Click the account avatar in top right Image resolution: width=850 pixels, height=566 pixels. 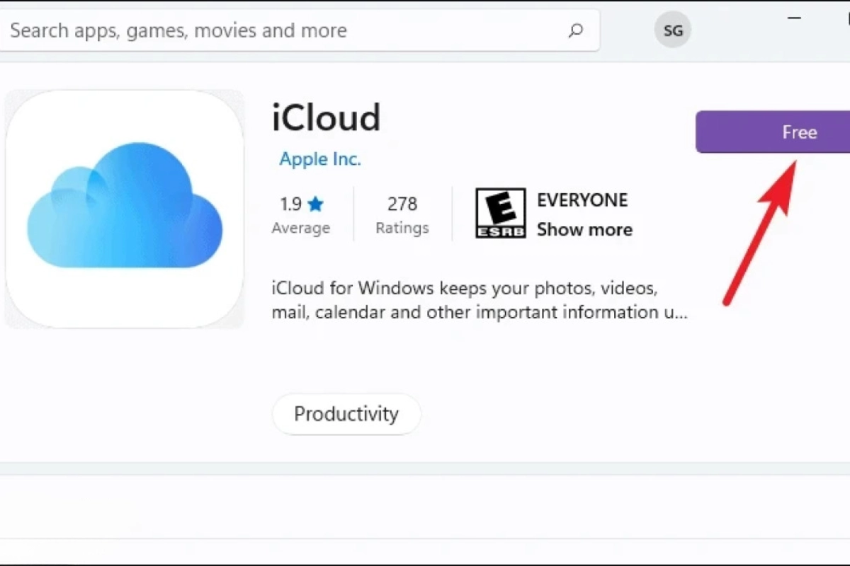tap(671, 30)
